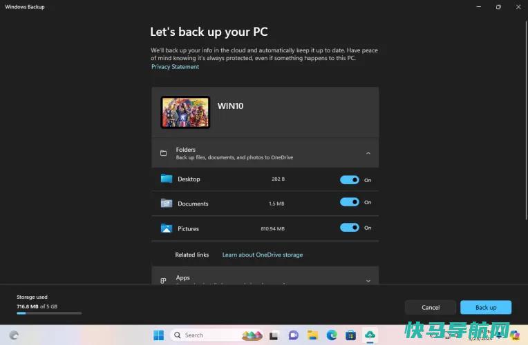
Task: Collapse the Folders section chevron
Action: (368, 153)
